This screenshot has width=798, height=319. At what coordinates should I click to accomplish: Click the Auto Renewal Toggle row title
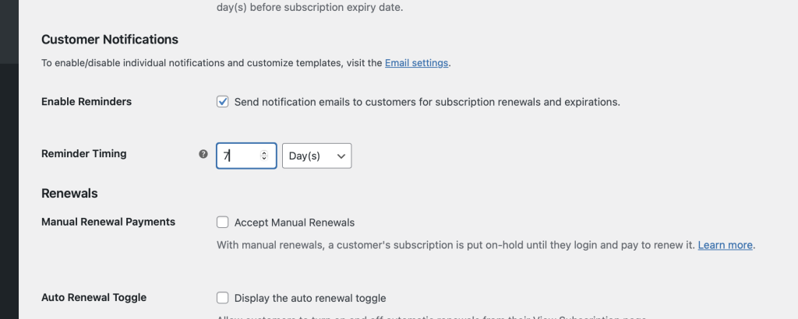click(94, 296)
